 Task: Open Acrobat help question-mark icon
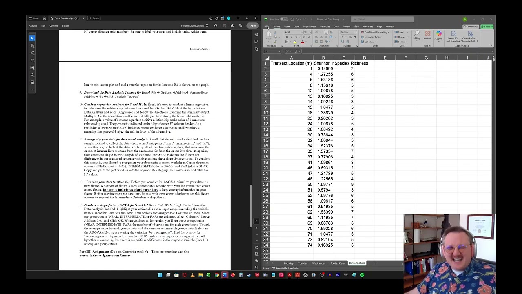pos(211,18)
